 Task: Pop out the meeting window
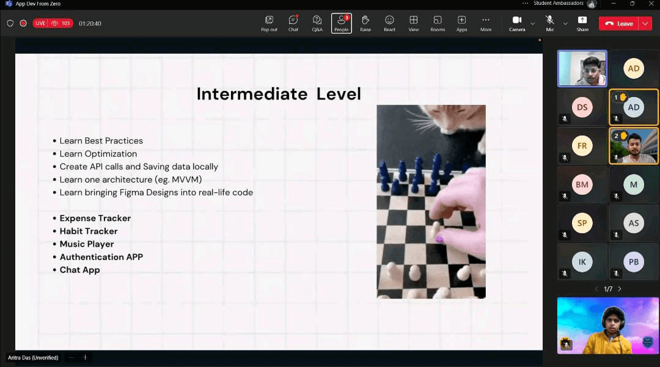(269, 23)
